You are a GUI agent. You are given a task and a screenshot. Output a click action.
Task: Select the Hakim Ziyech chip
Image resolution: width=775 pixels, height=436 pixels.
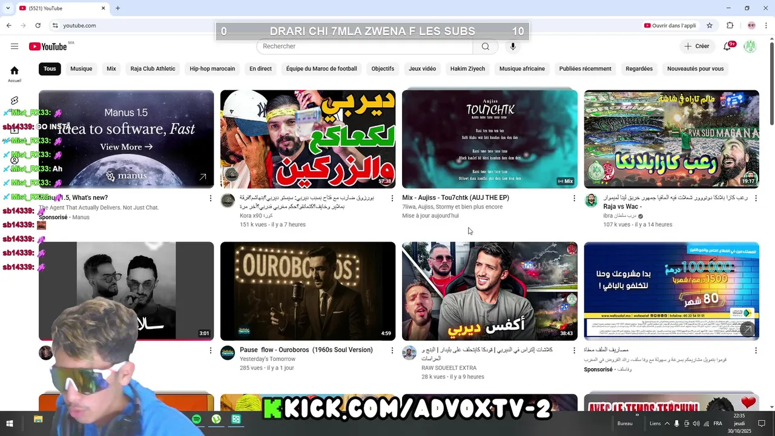pos(467,68)
